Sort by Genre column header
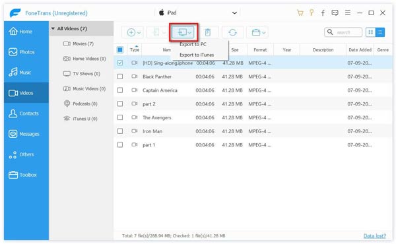Screen dimensions: 396x244 coord(383,49)
